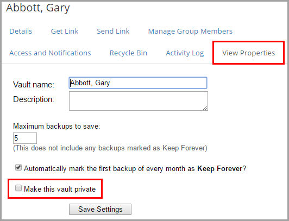Enable Make this vault private checkbox

[18, 188]
